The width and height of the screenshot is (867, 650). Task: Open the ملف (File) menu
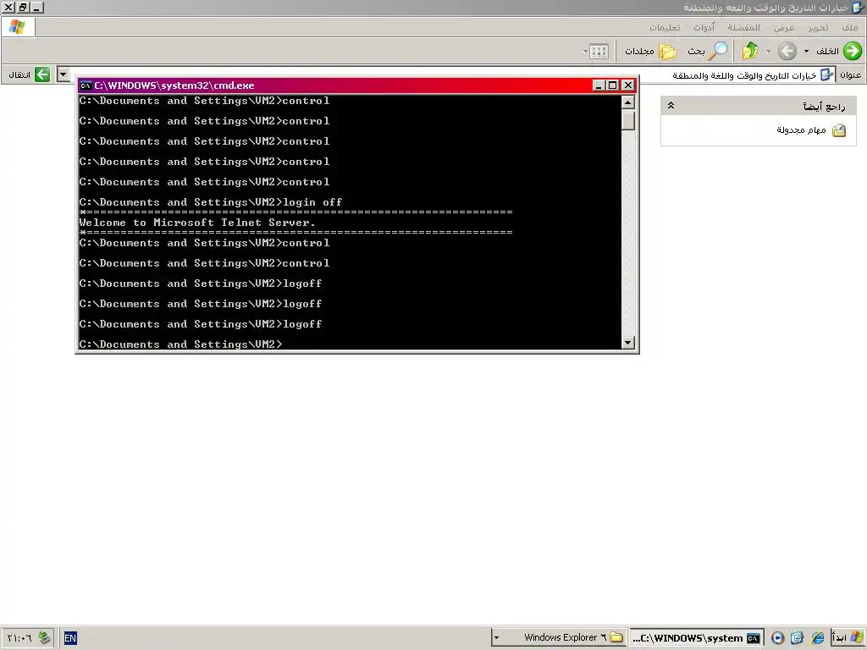tap(849, 27)
